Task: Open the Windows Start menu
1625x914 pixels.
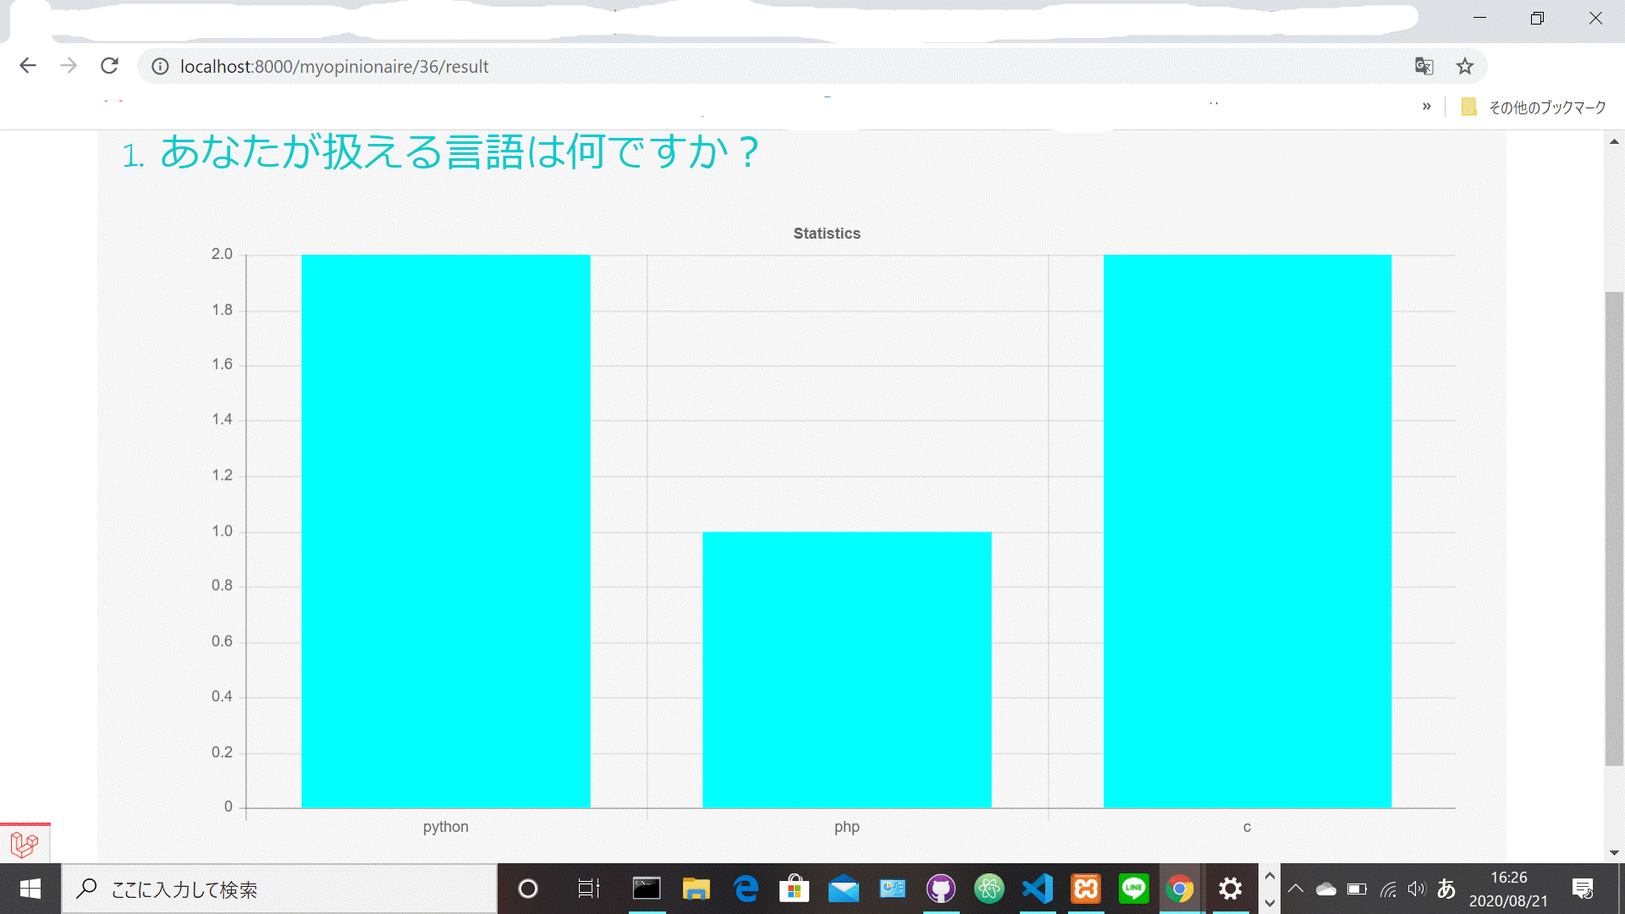Action: 30,889
